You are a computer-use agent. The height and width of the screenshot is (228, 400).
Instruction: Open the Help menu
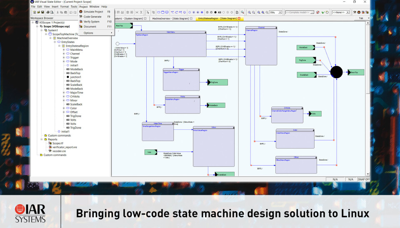(104, 7)
